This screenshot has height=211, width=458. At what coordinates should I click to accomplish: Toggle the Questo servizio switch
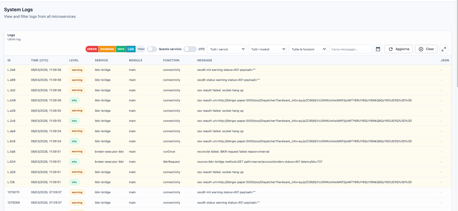point(152,49)
